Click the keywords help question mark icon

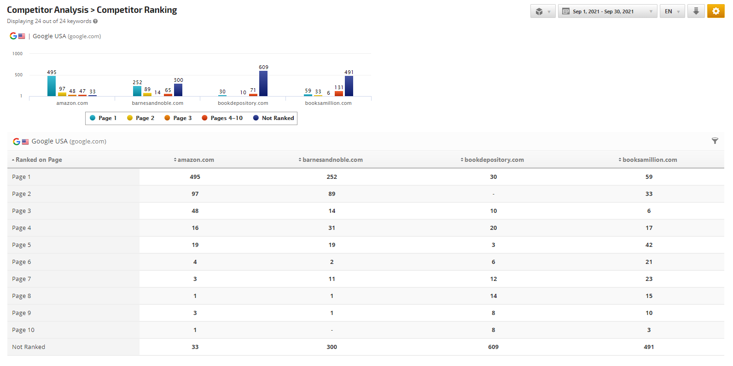point(95,21)
